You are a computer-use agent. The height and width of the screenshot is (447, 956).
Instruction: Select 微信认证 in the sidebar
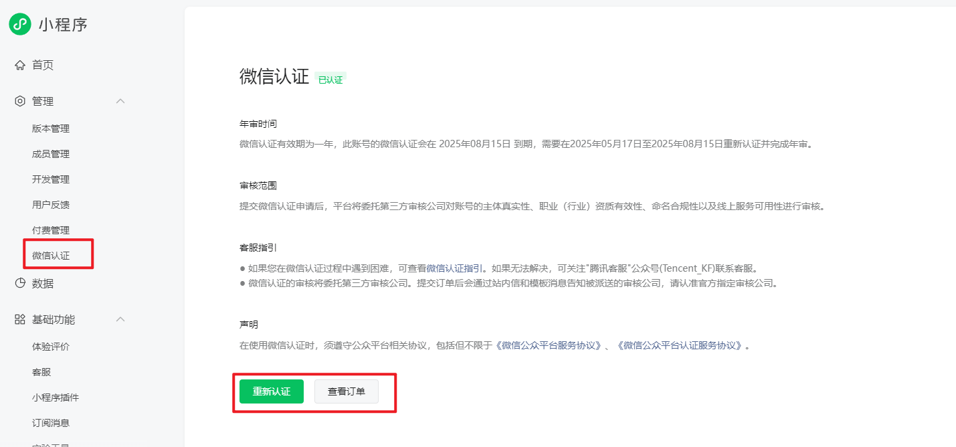click(51, 255)
